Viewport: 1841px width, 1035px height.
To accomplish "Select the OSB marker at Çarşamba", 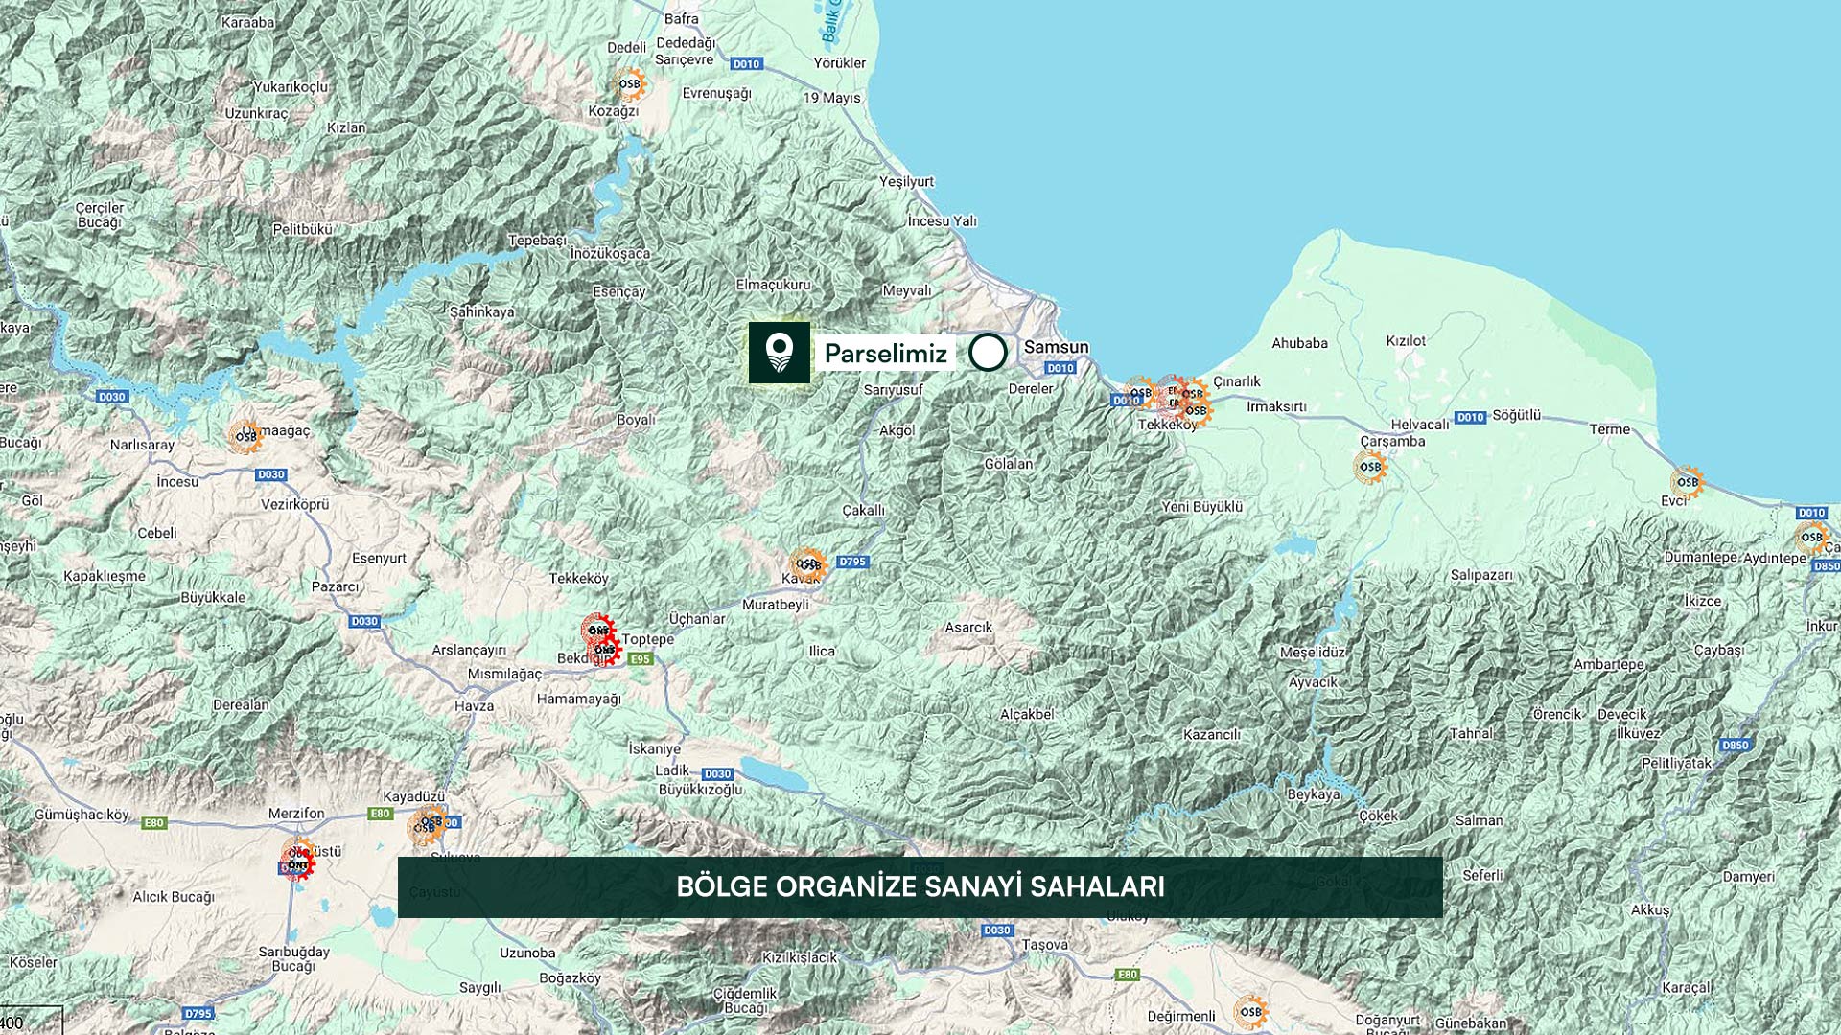I will pyautogui.click(x=1370, y=467).
